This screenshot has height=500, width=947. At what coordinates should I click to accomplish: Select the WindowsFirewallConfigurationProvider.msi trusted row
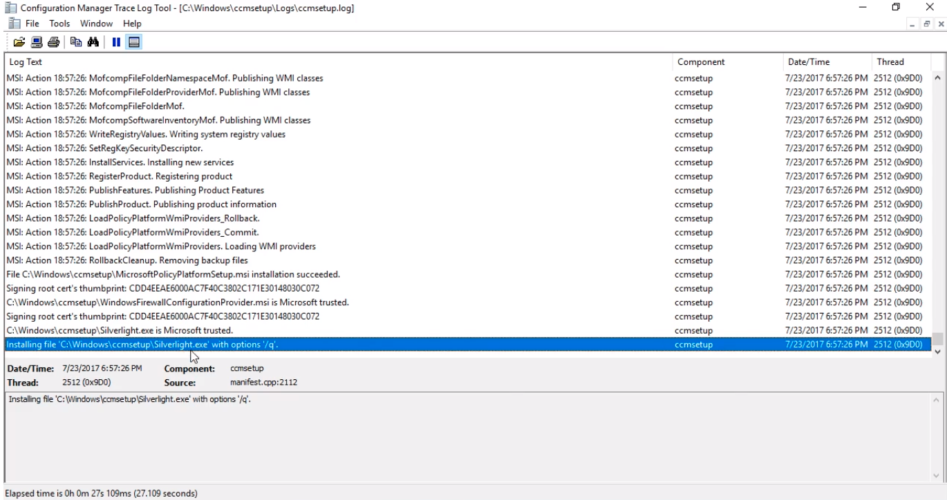coord(468,302)
